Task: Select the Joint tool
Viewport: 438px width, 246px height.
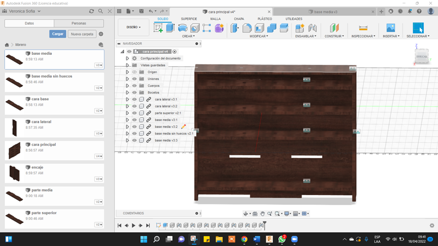Action: [312, 28]
